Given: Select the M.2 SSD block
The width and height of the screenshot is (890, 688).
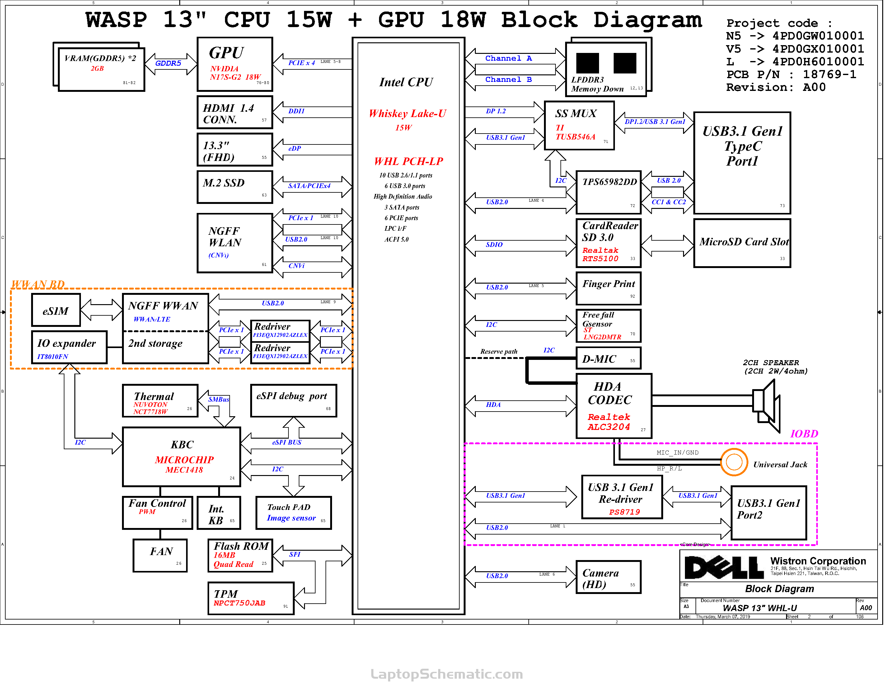Looking at the screenshot, I should point(235,187).
